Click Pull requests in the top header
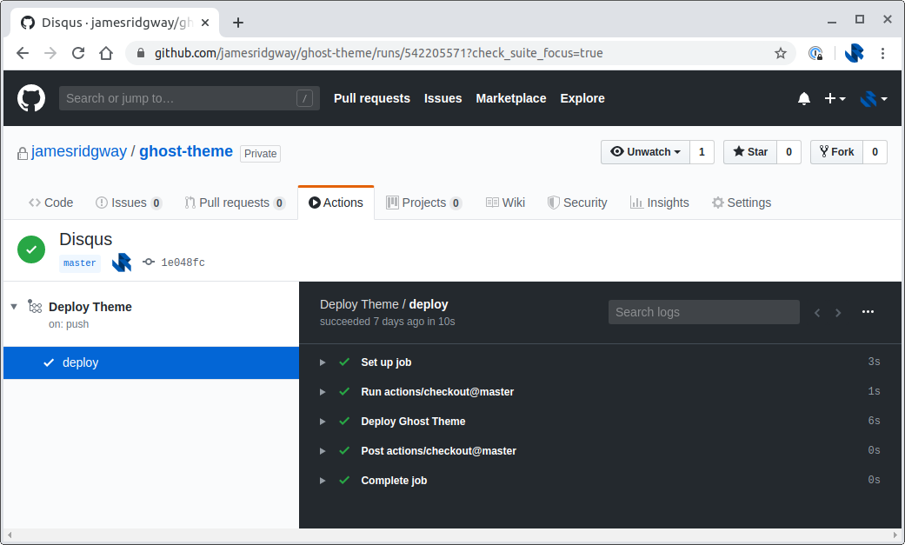This screenshot has width=905, height=545. click(372, 98)
